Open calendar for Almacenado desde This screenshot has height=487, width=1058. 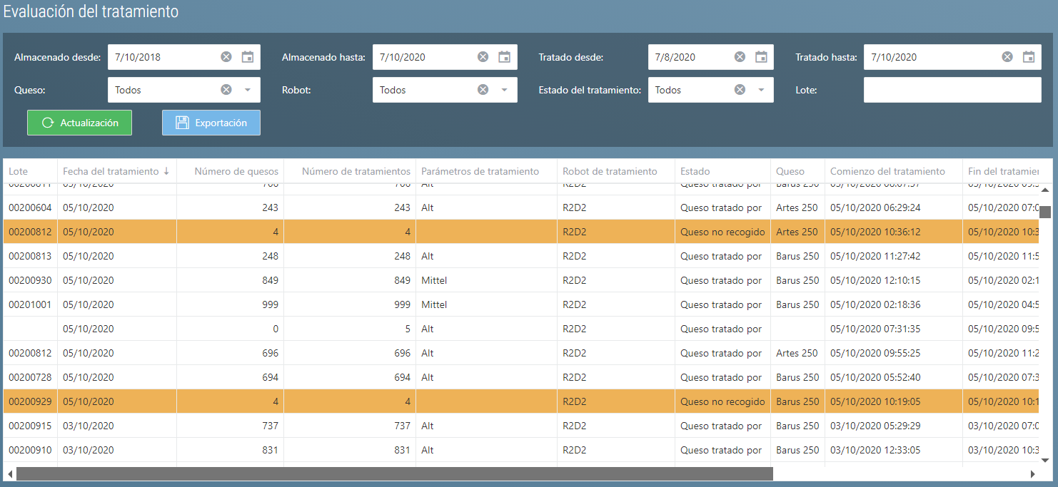coord(248,57)
